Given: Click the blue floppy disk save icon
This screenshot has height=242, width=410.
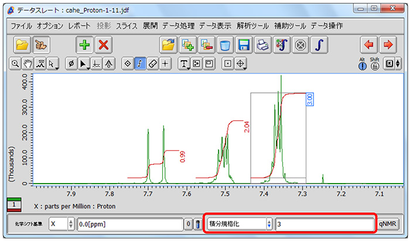Looking at the screenshot, I should (244, 44).
